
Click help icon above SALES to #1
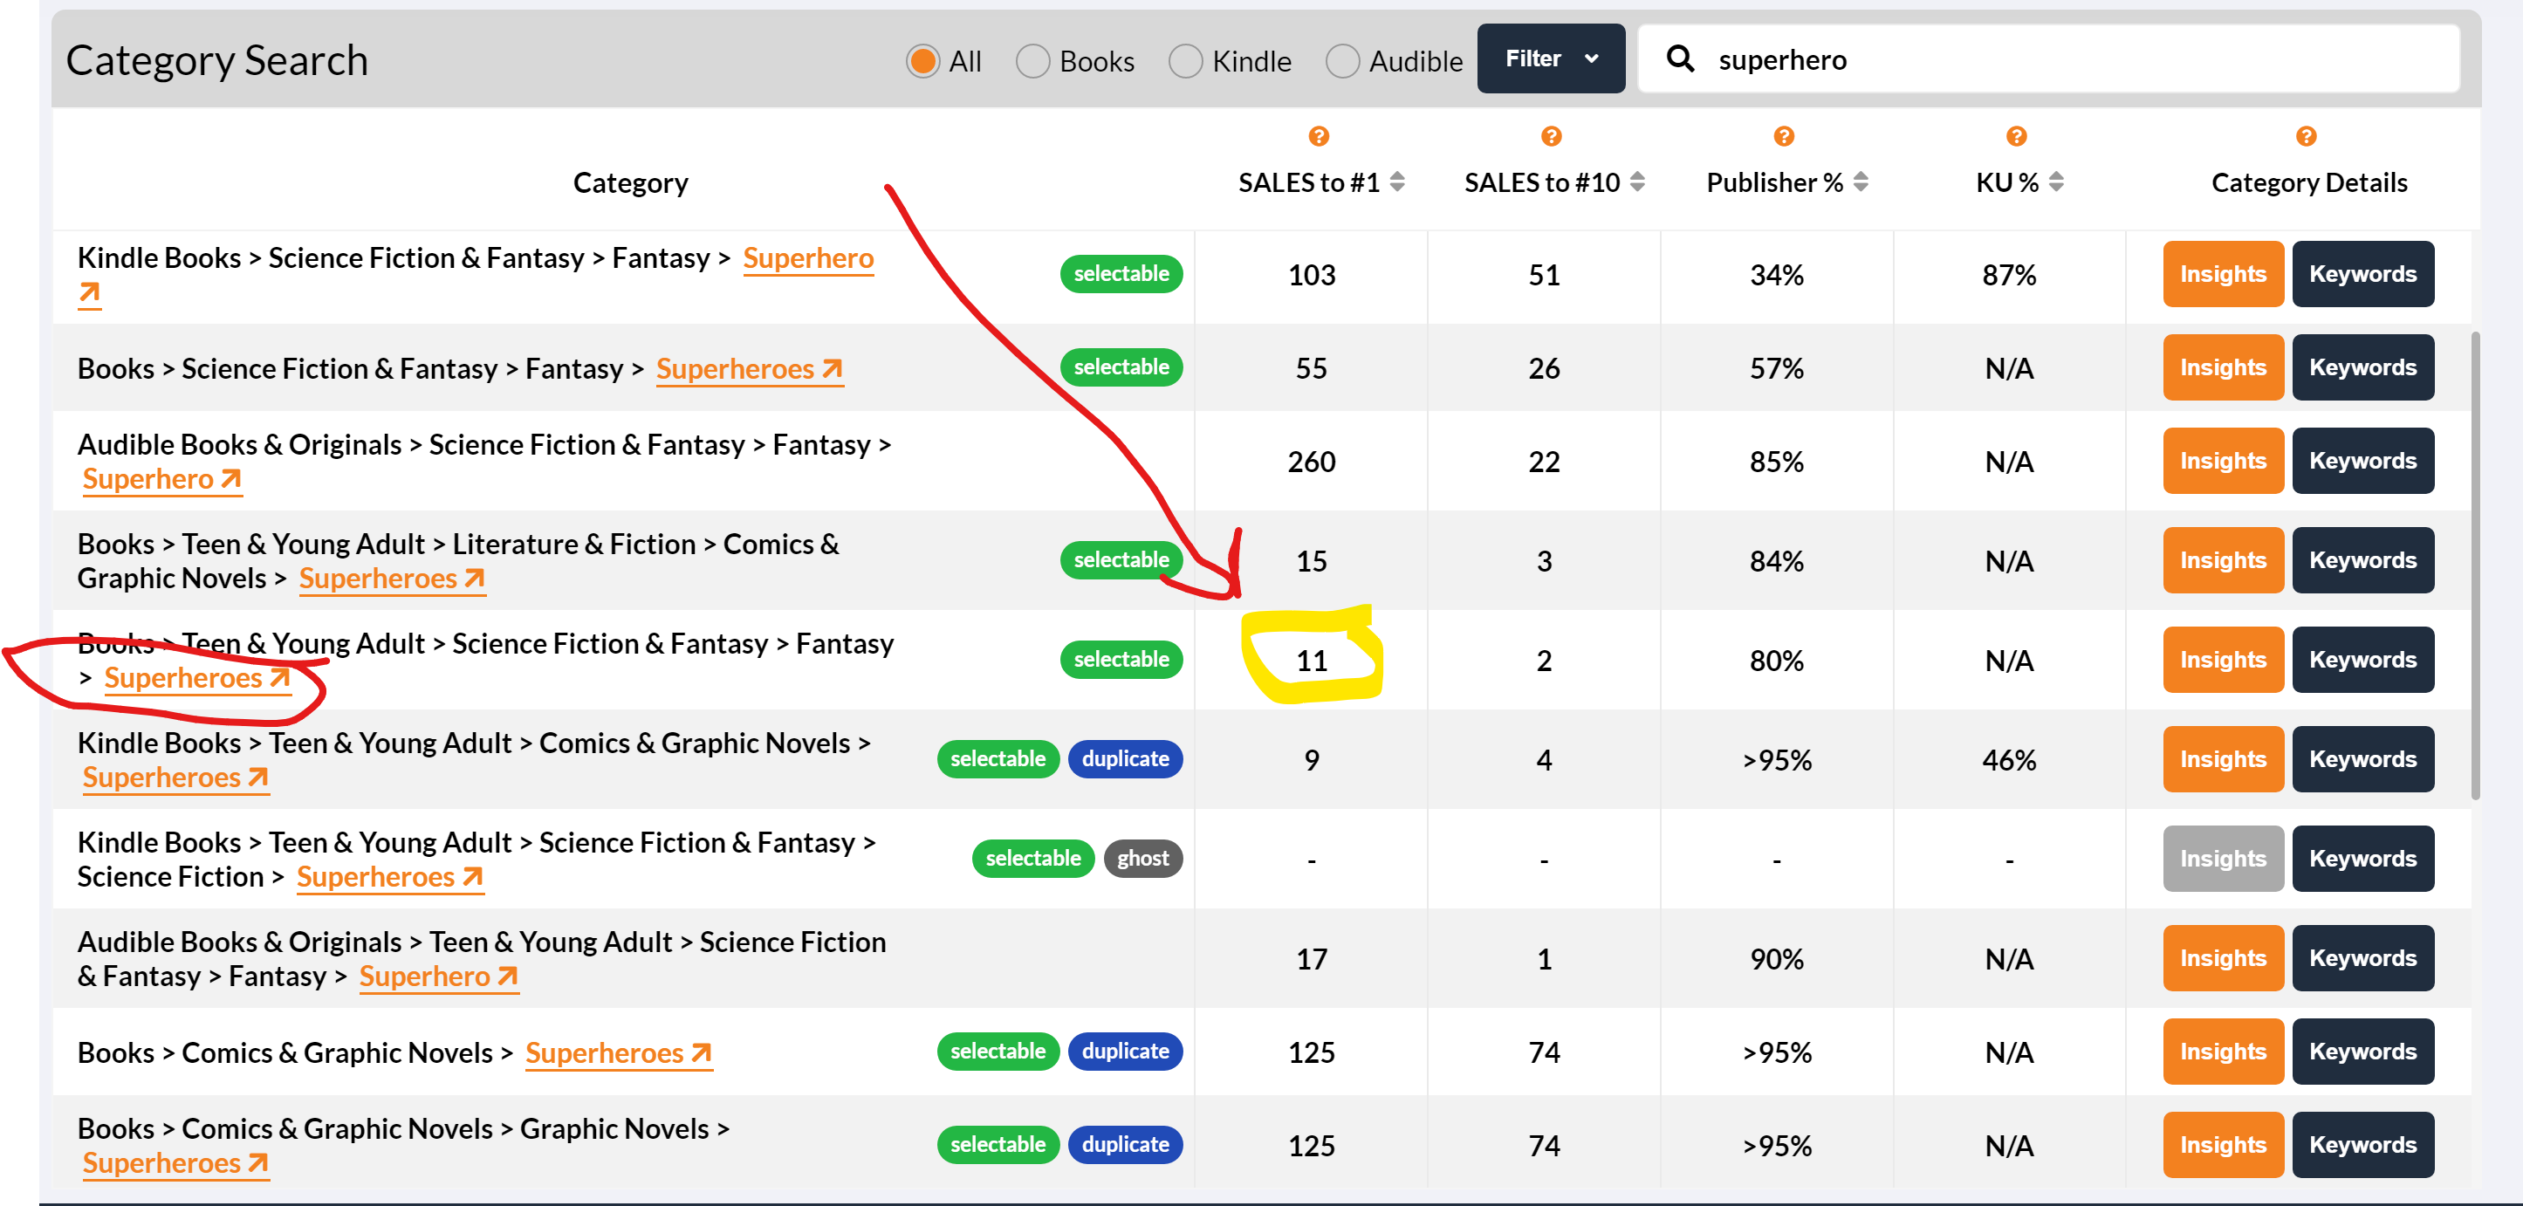tap(1319, 136)
